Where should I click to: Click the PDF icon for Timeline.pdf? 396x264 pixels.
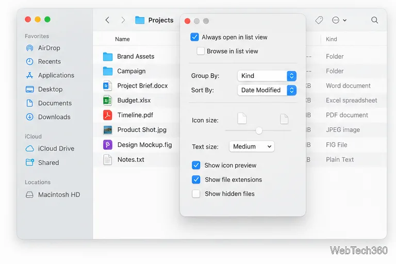pyautogui.click(x=108, y=115)
